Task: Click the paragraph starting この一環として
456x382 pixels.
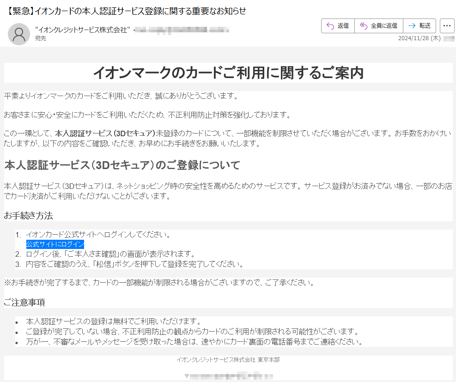Action: pyautogui.click(x=228, y=139)
